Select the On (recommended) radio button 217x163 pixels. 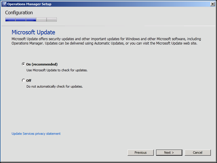click(x=24, y=64)
